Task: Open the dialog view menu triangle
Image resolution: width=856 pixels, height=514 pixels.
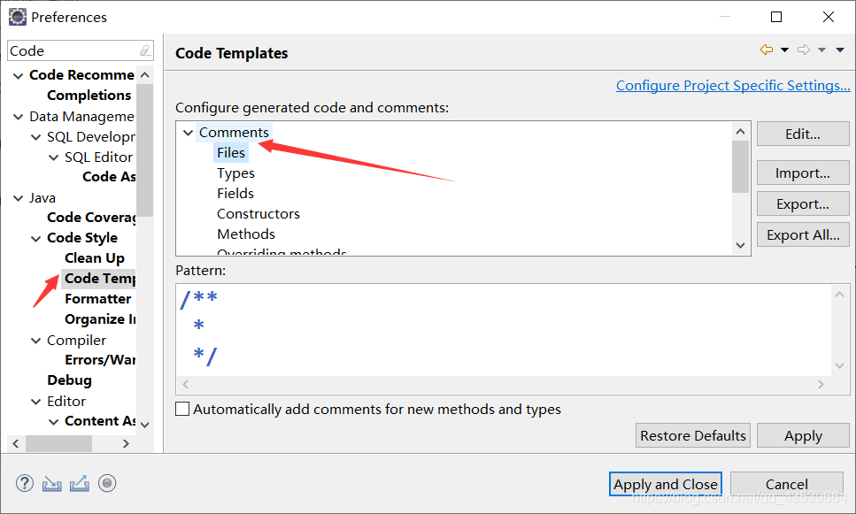Action: click(840, 50)
